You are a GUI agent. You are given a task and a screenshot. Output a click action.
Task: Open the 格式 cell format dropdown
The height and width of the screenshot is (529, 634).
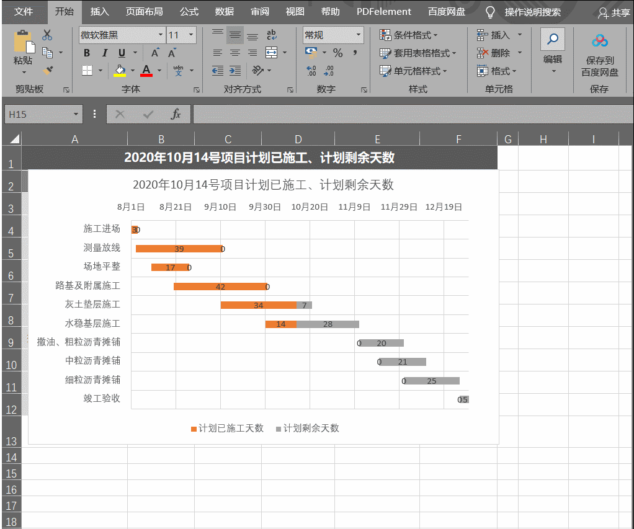(x=497, y=71)
